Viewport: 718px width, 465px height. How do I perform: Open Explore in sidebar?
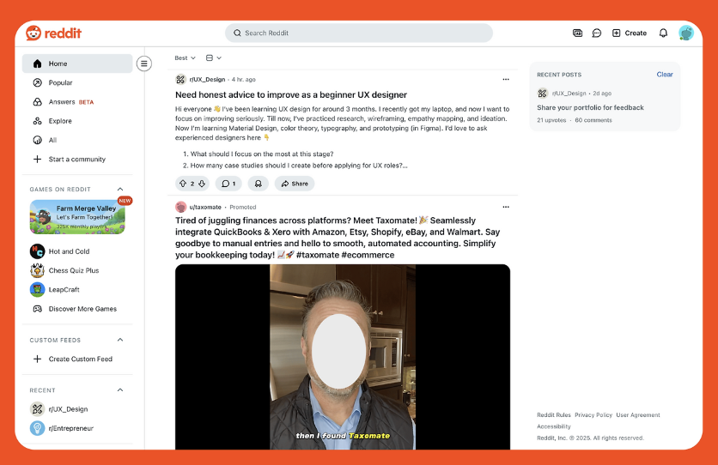(x=77, y=121)
